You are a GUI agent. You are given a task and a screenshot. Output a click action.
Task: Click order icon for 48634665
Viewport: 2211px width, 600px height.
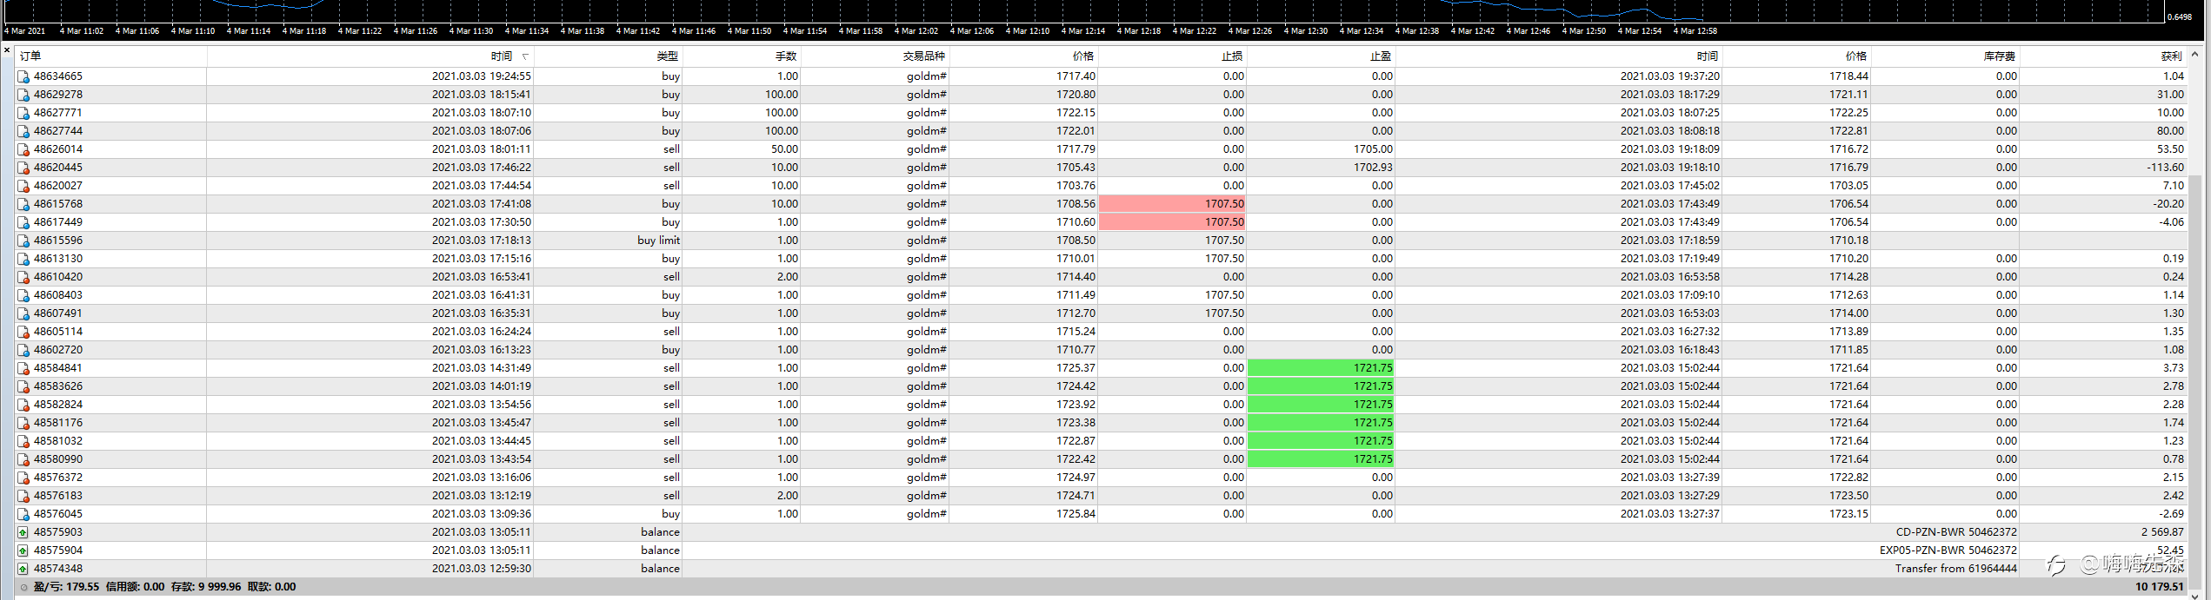pyautogui.click(x=23, y=76)
